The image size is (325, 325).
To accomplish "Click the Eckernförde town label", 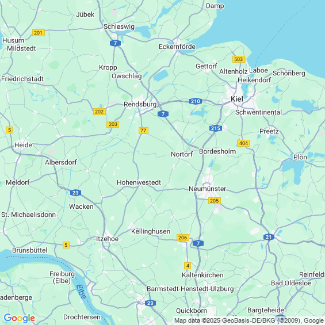I will click(x=177, y=47).
